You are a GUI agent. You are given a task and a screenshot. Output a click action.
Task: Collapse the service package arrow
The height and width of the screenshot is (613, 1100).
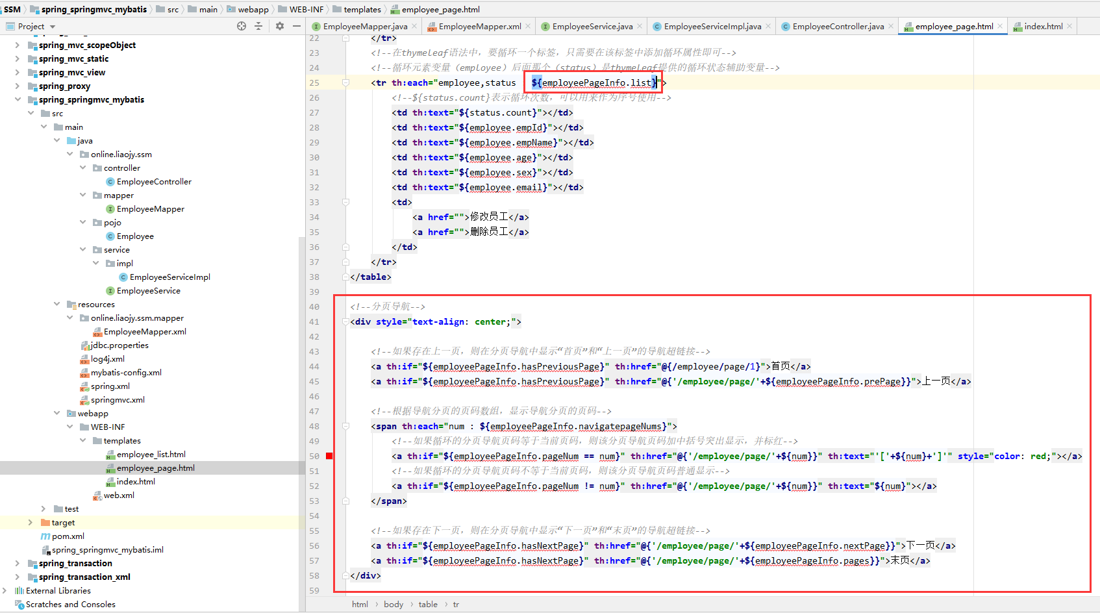coord(82,249)
